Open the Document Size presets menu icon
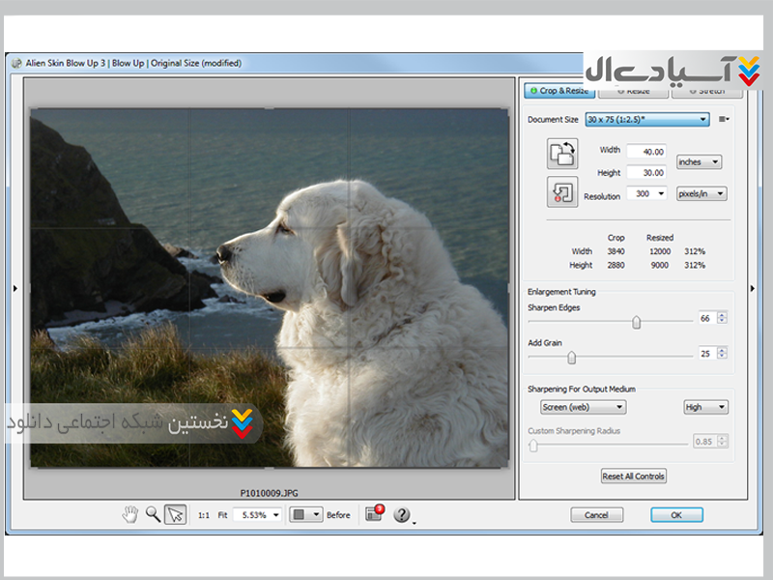The image size is (773, 580). pyautogui.click(x=724, y=120)
